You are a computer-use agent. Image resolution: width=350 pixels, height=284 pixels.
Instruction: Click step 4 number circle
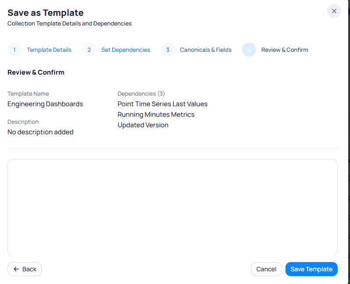pyautogui.click(x=249, y=50)
